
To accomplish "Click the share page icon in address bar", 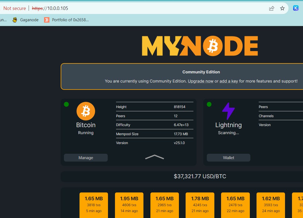I will [272, 8].
